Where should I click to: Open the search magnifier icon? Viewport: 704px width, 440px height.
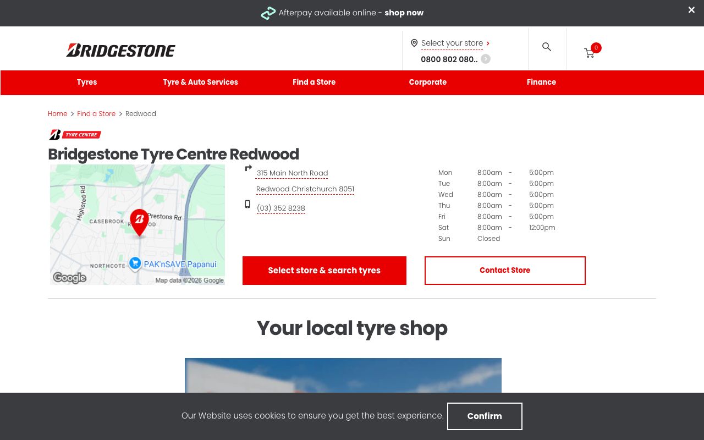click(547, 47)
